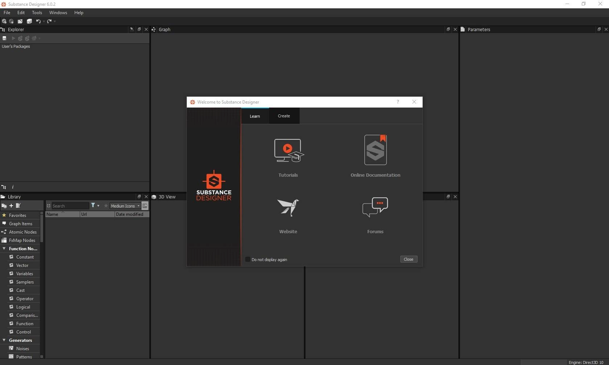Screen dimensions: 609x365
Task: Collapse the Generators category
Action: point(4,340)
